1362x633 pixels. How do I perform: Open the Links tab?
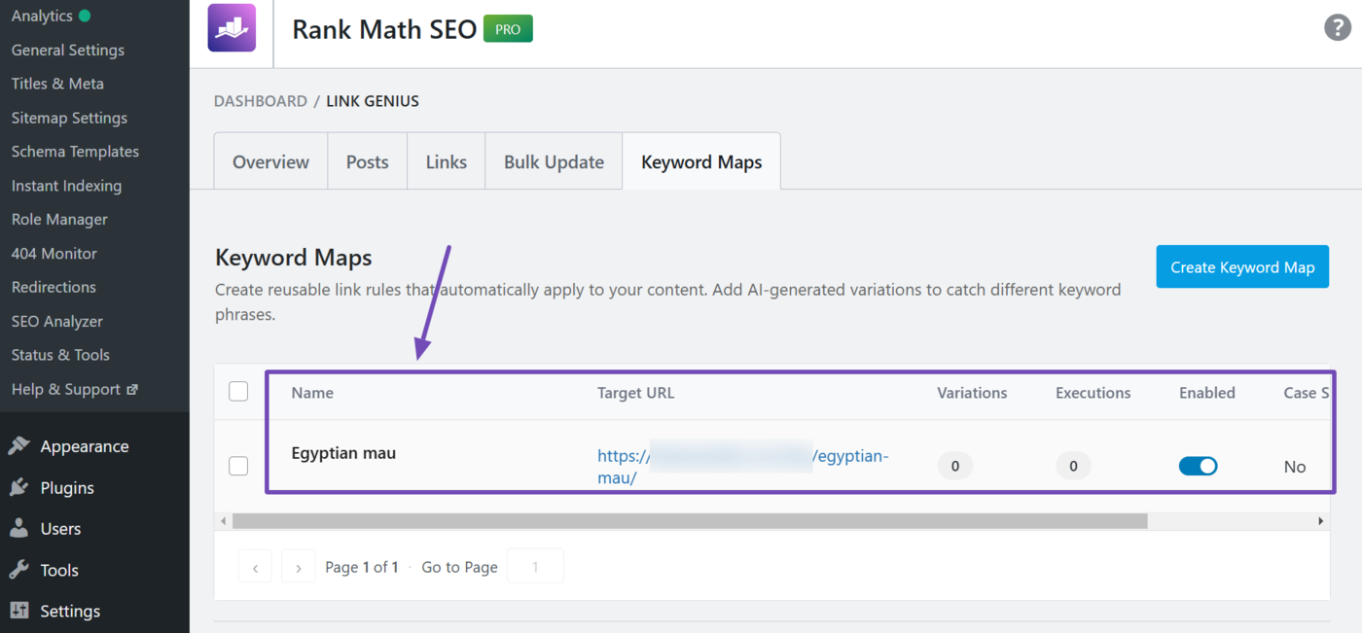click(x=447, y=162)
